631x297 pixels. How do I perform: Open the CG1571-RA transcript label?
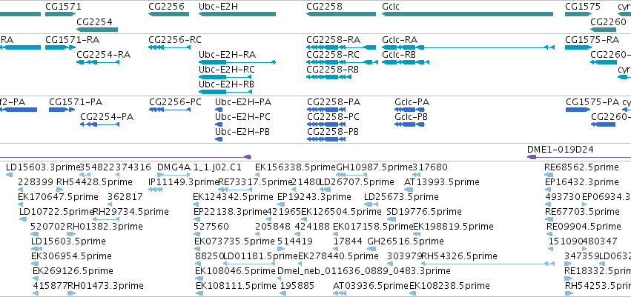pos(73,40)
